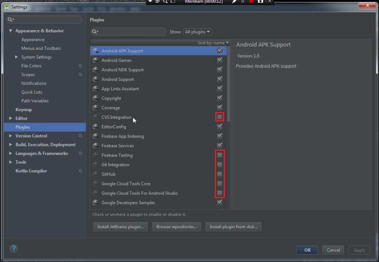The image size is (379, 262).
Task: Click Install plugin from disk button
Action: [x=233, y=227]
